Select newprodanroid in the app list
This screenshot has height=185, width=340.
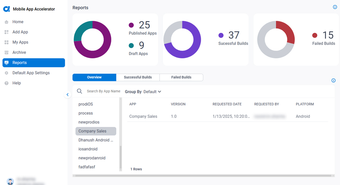coord(96,158)
